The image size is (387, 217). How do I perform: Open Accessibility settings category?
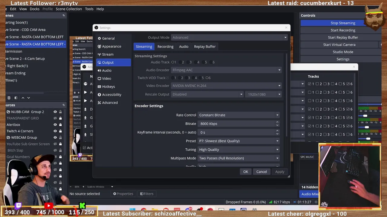click(x=113, y=95)
